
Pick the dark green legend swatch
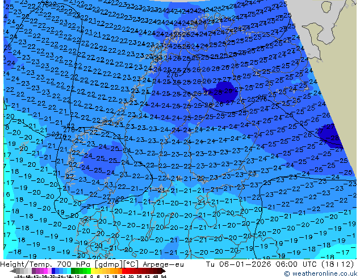[x=73, y=271]
